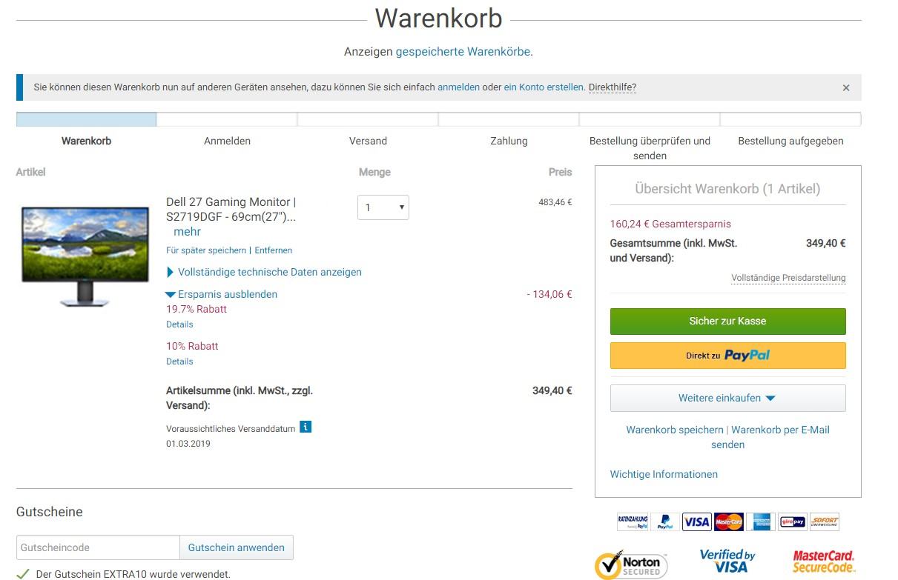
Task: Expand product description with mehr
Action: [x=187, y=232]
